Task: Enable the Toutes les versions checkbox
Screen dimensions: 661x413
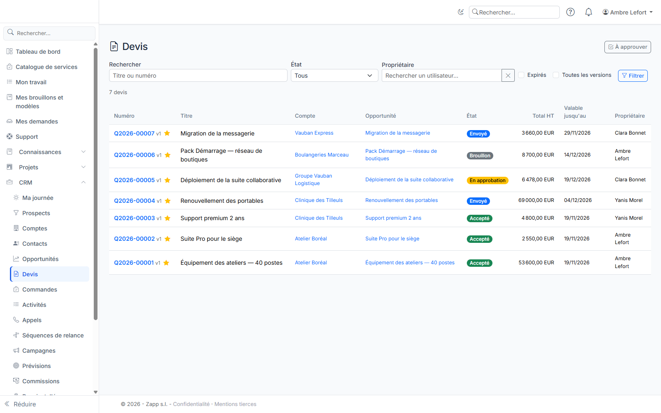Action: pyautogui.click(x=556, y=75)
